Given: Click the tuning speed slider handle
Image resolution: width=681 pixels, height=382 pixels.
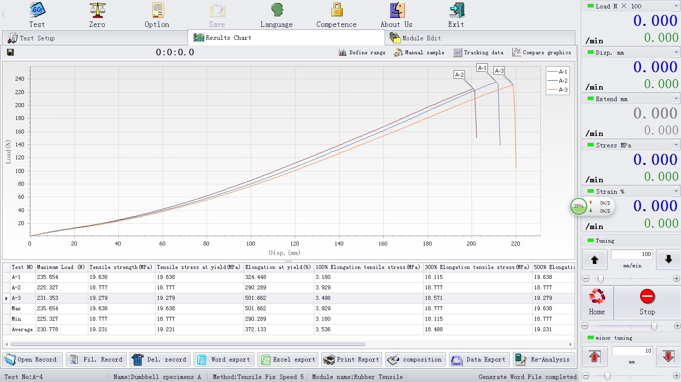Looking at the screenshot, I should pos(601,279).
